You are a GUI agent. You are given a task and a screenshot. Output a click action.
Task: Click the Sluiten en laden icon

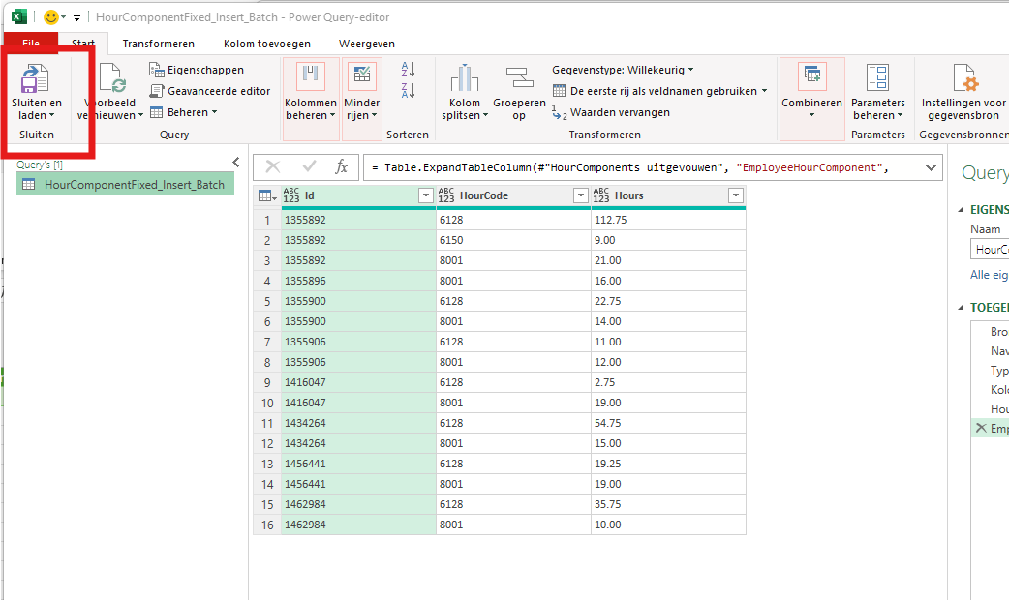pos(36,78)
